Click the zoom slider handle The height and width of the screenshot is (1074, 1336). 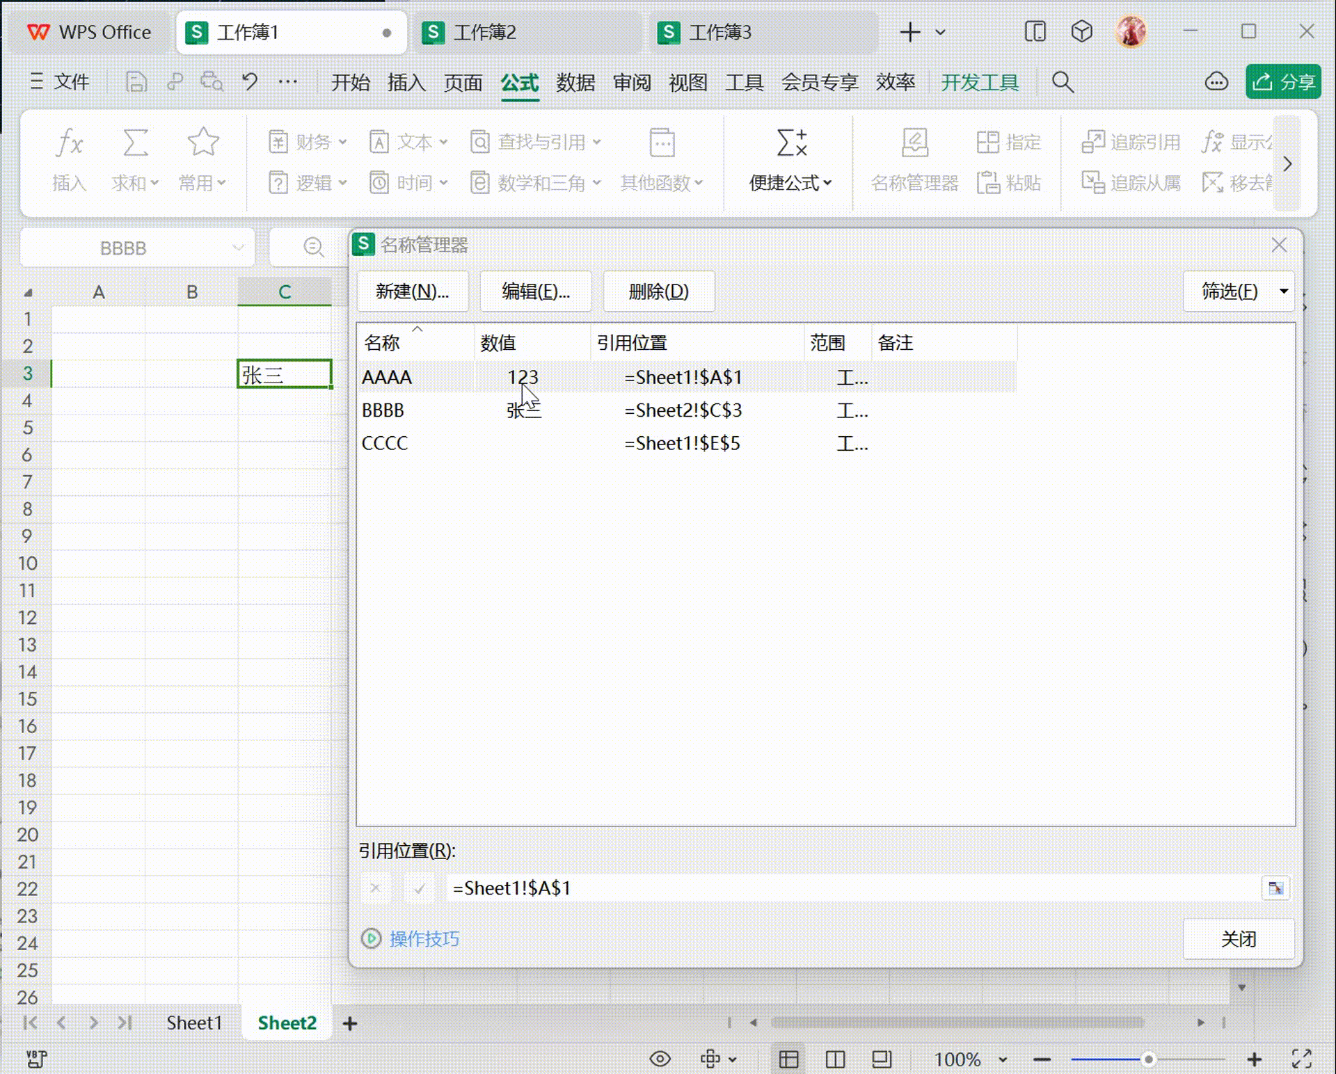[1148, 1059]
